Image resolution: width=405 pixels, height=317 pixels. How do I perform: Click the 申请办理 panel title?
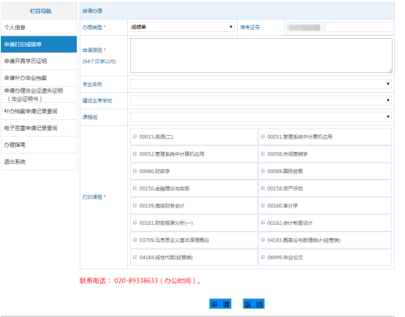[x=92, y=11]
